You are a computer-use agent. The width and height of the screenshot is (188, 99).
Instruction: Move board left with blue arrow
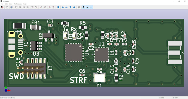pos(62,7)
